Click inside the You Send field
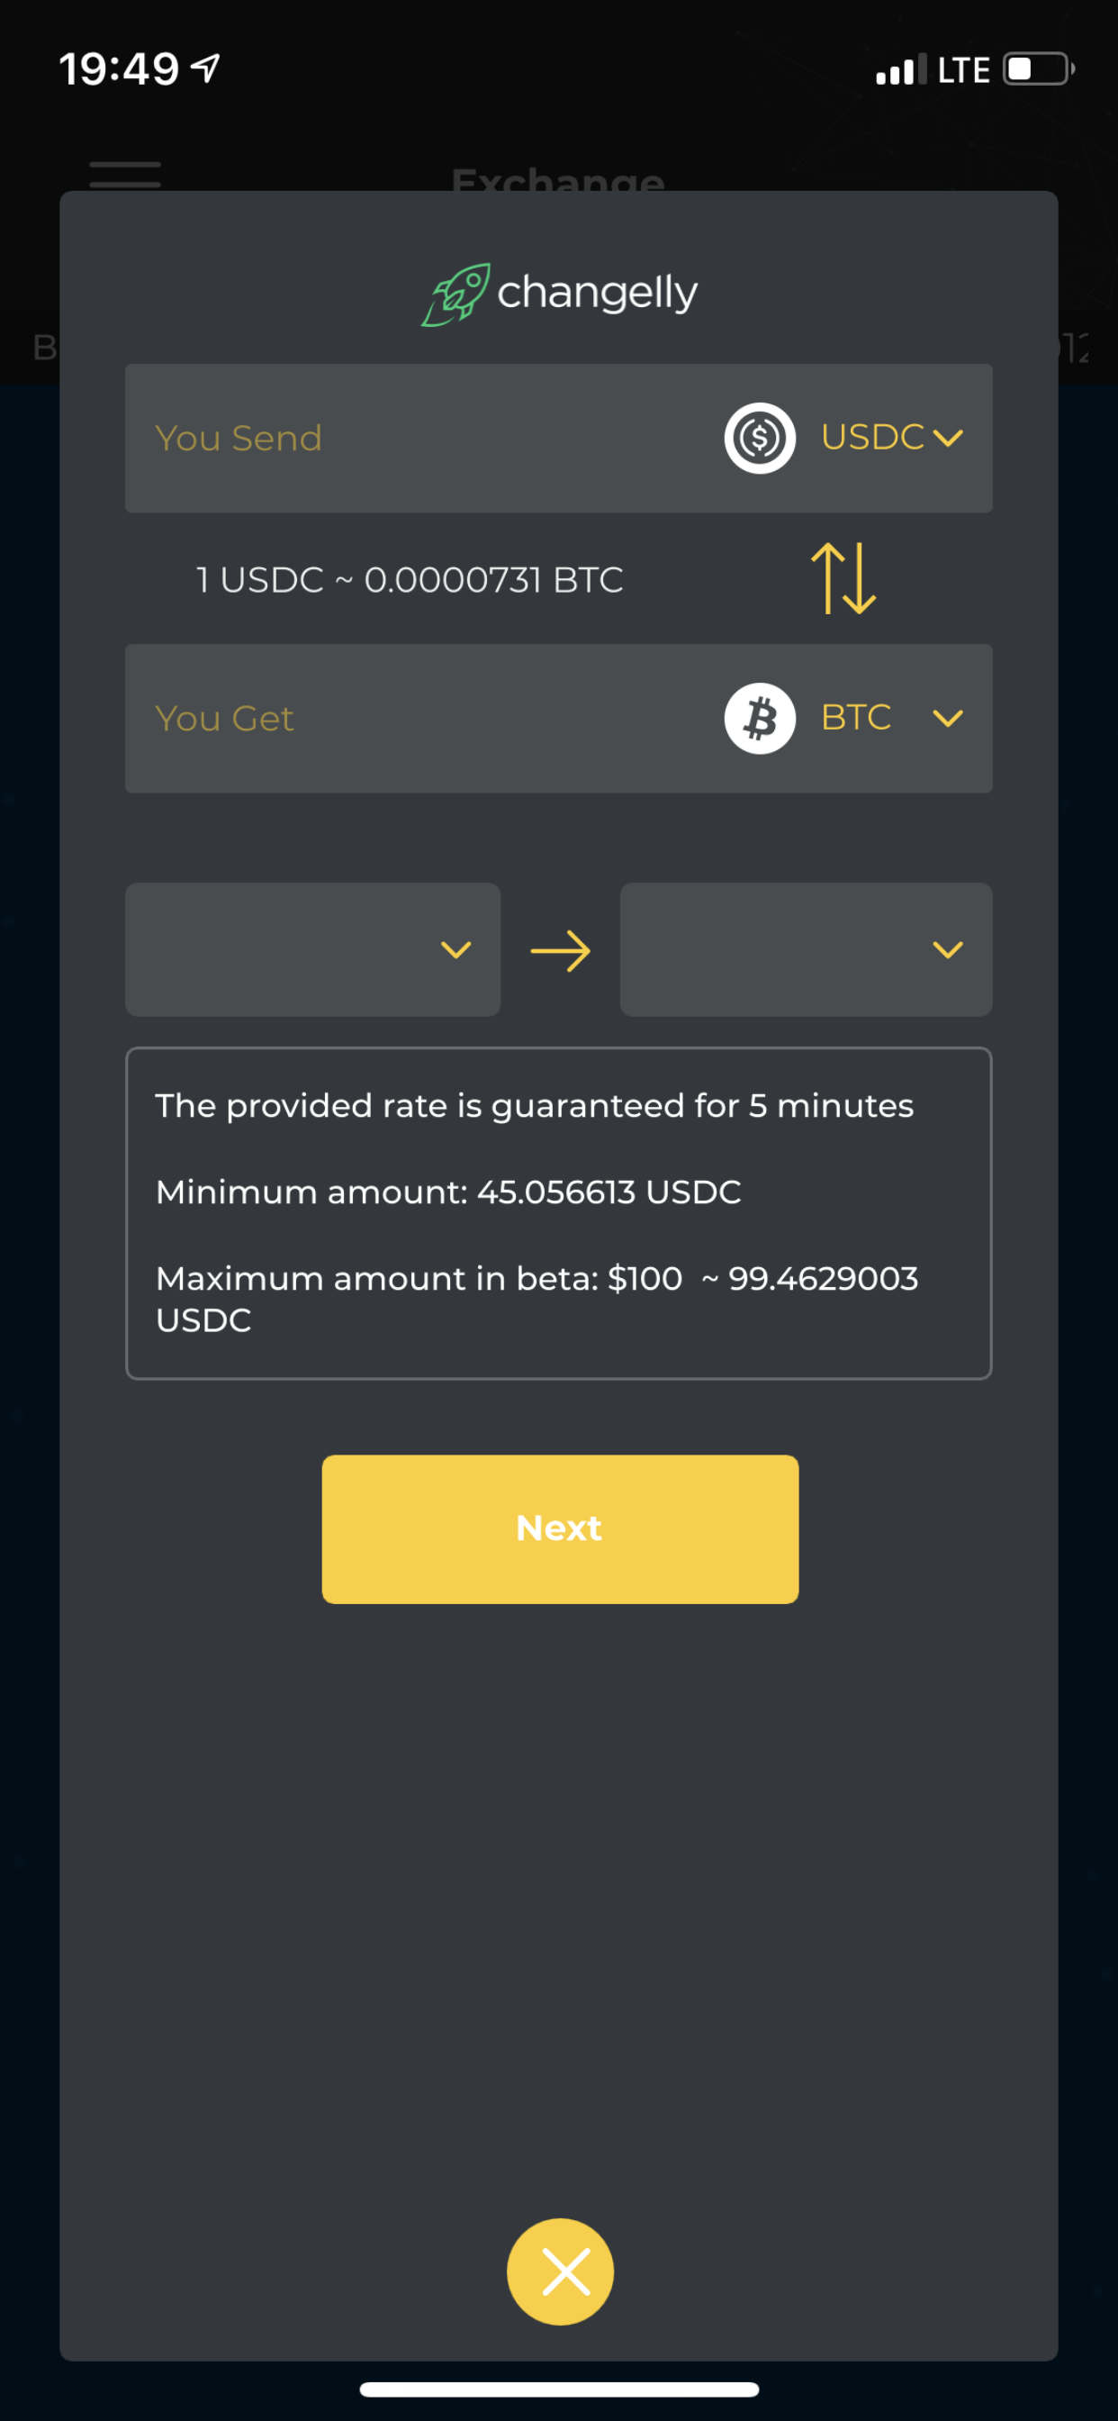Image resolution: width=1118 pixels, height=2421 pixels. [x=375, y=437]
